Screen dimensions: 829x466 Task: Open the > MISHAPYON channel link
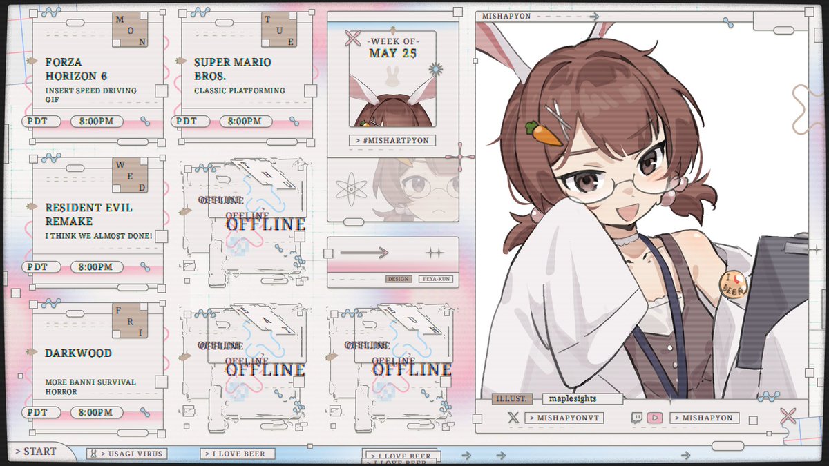click(705, 418)
